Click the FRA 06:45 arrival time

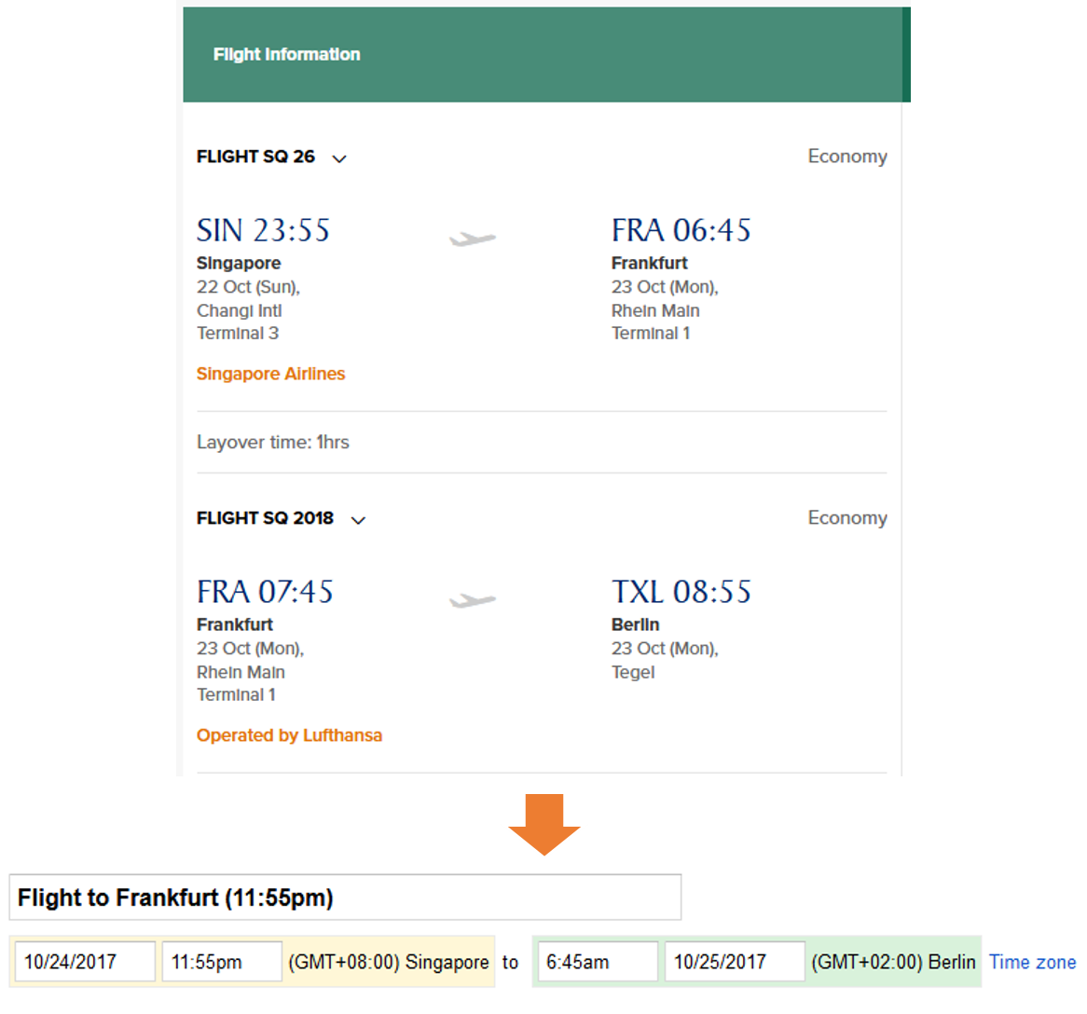tap(681, 230)
